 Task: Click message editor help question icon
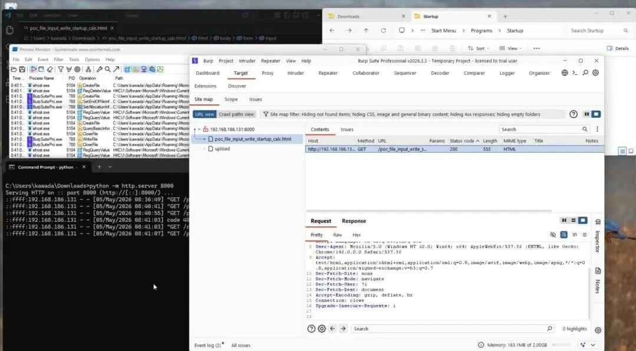point(311,329)
